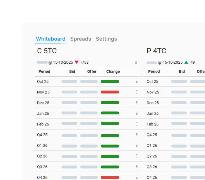Sort by the C 5TC Period column header

(44, 71)
